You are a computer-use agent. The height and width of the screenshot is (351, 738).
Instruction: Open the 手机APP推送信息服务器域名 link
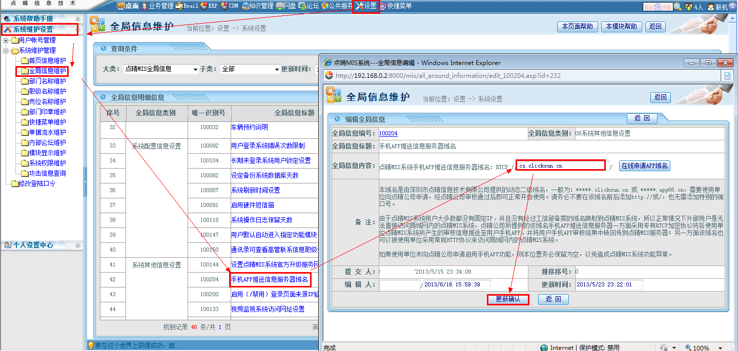[x=270, y=280]
